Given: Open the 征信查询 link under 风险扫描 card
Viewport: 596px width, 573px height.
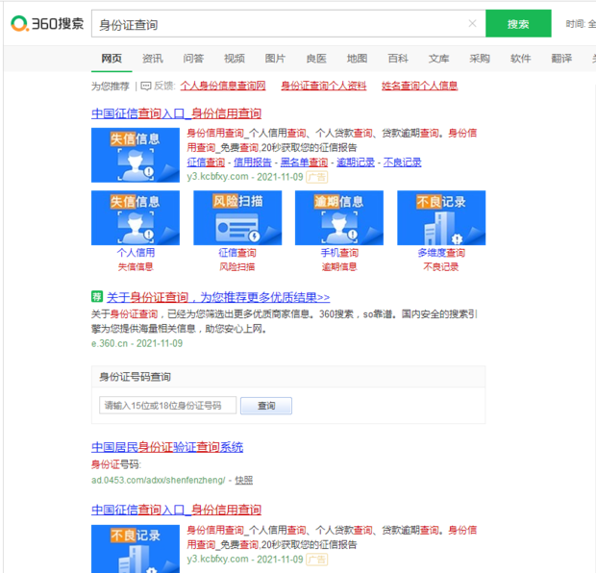Looking at the screenshot, I should 237,253.
